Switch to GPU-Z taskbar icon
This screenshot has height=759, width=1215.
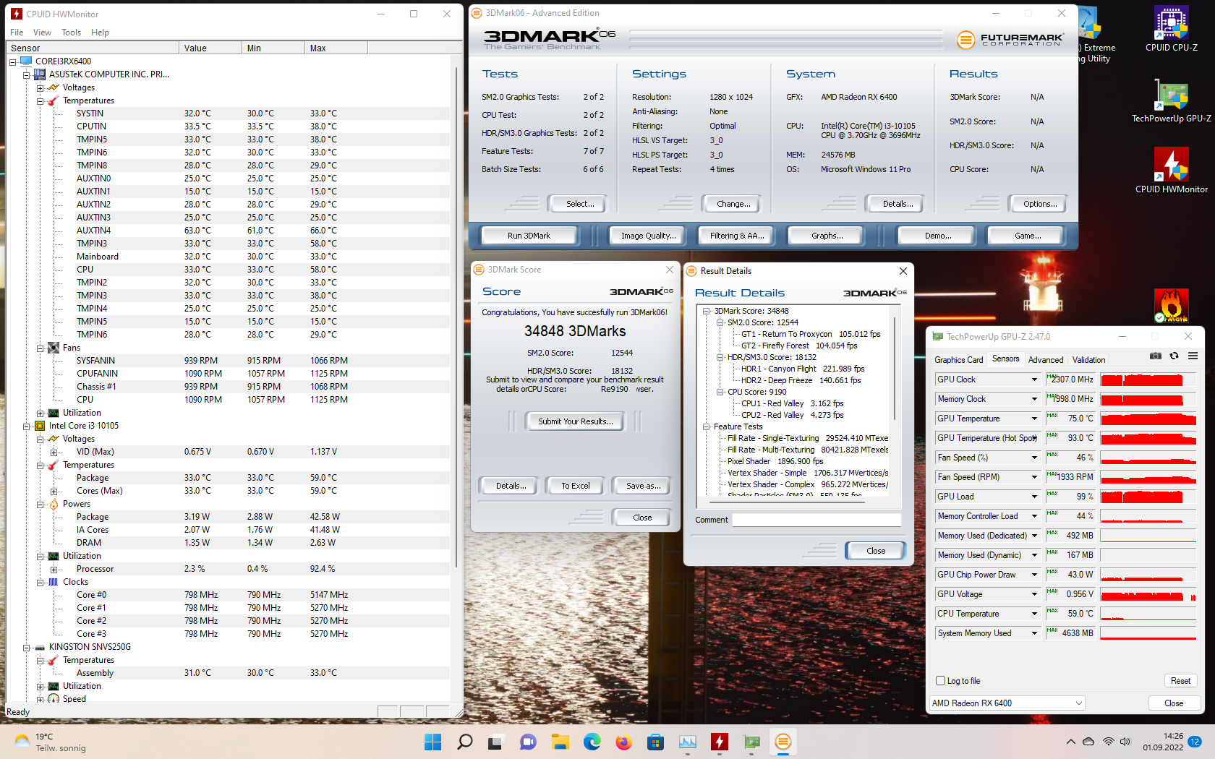click(751, 742)
